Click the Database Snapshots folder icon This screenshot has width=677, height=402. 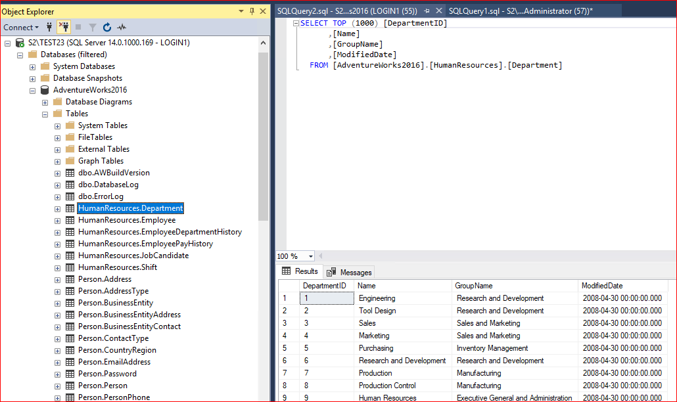(x=45, y=78)
